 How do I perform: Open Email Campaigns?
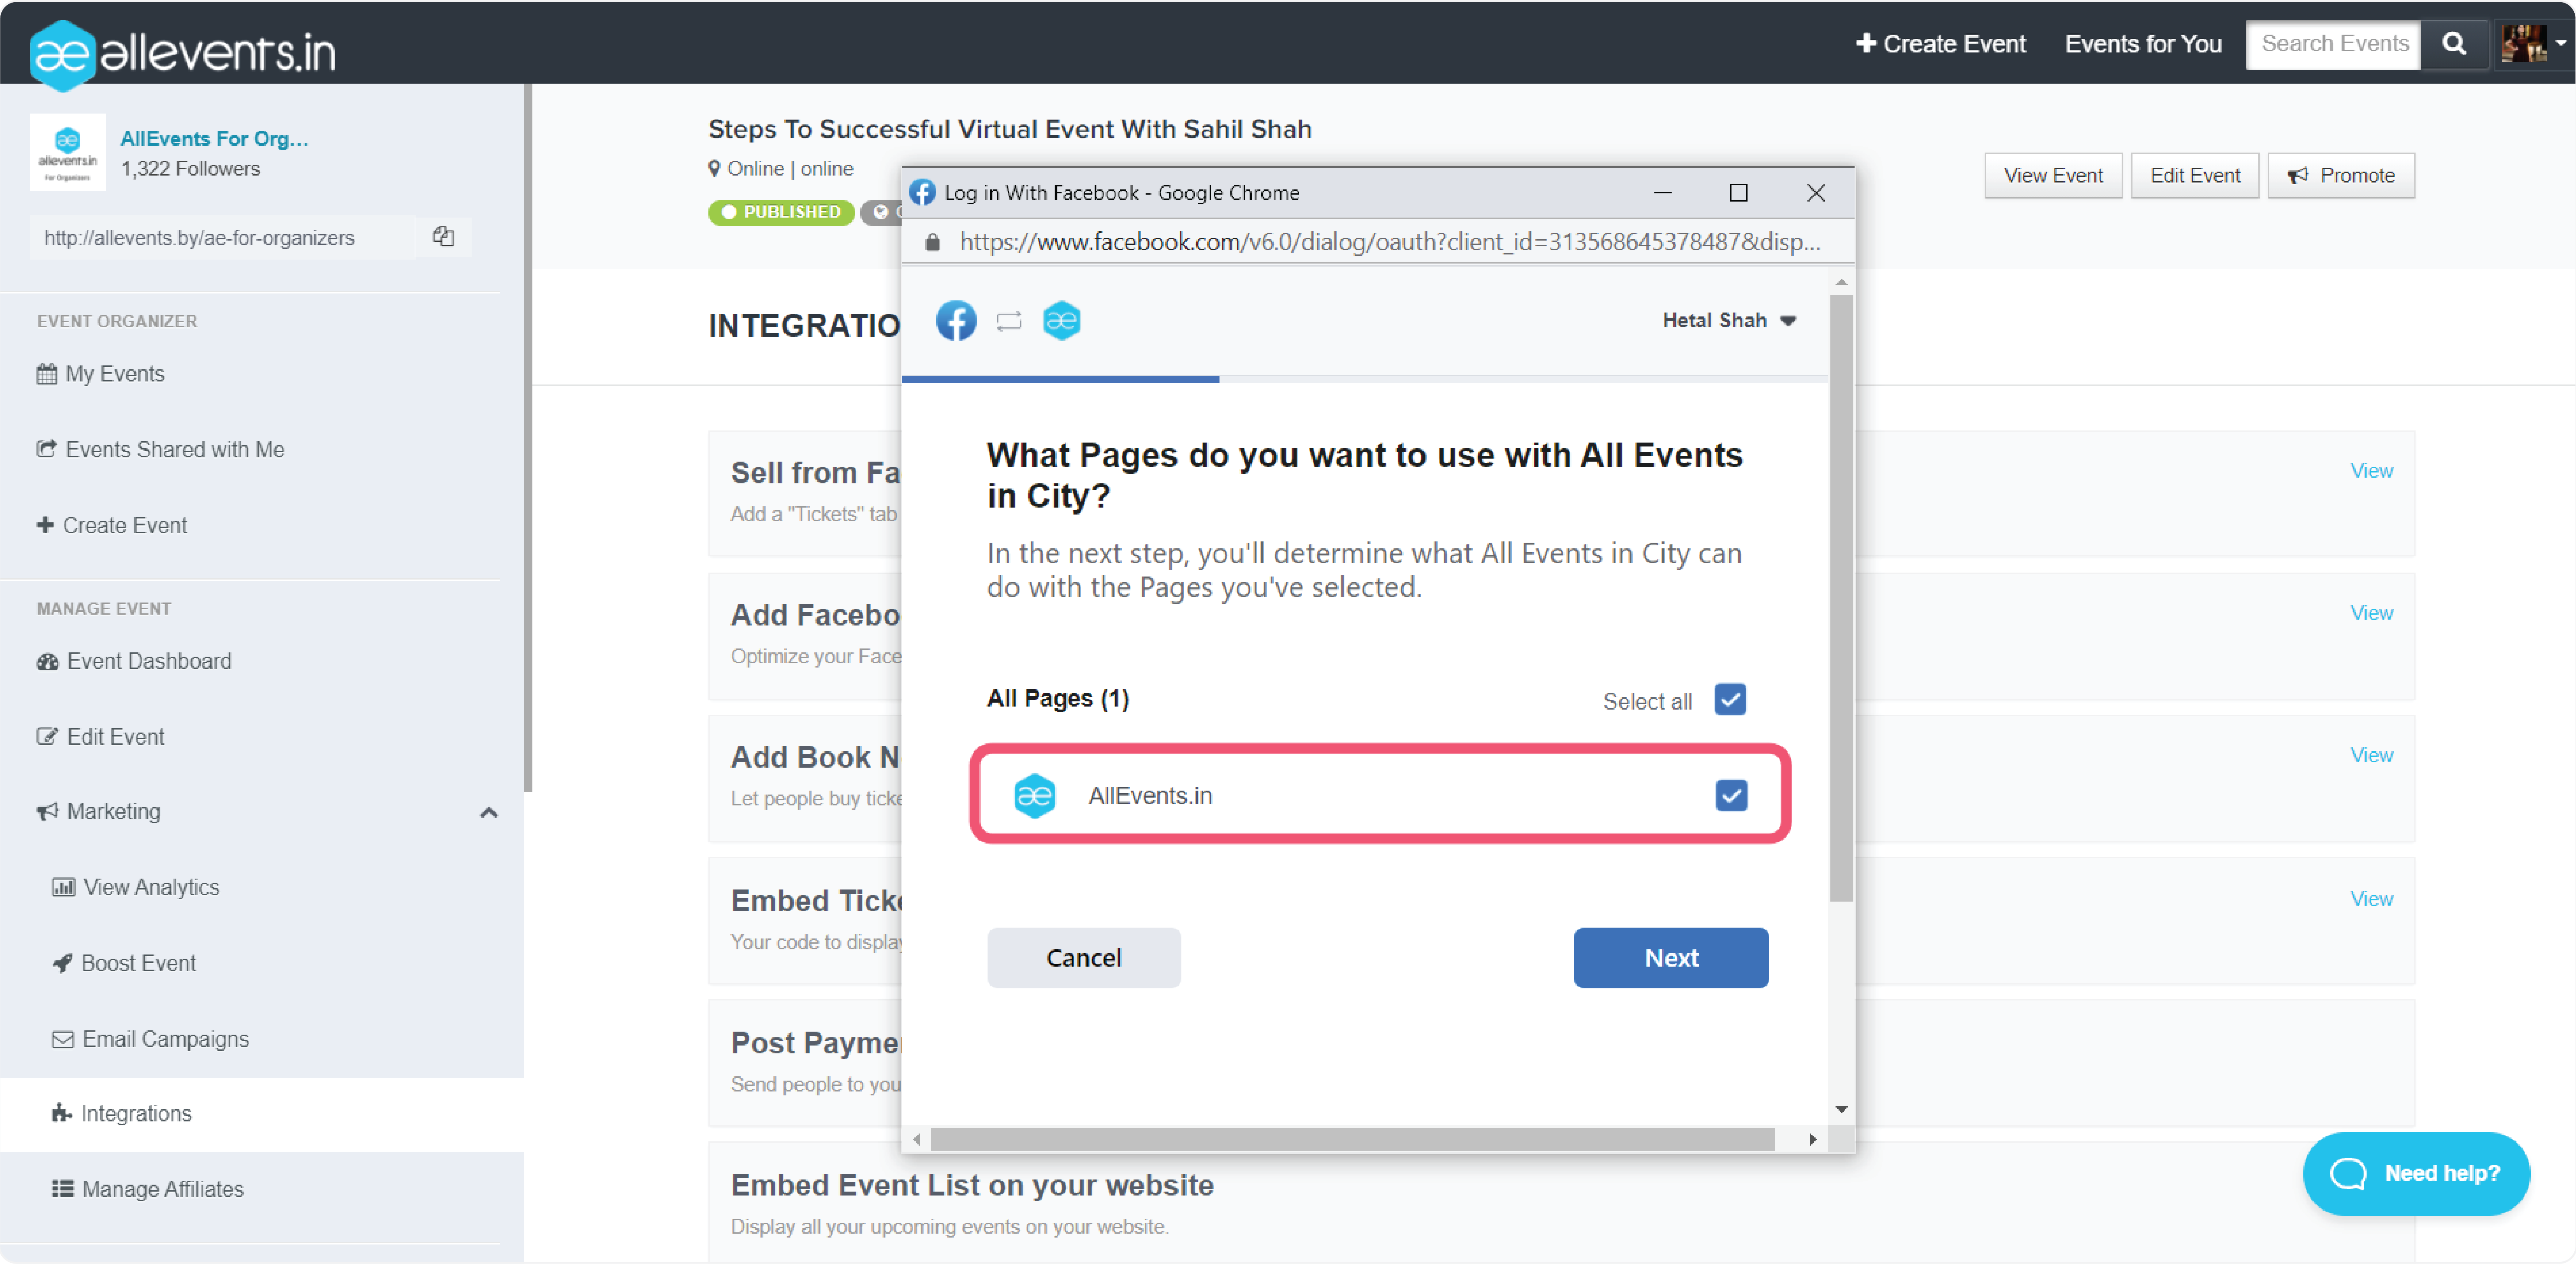coord(150,1039)
